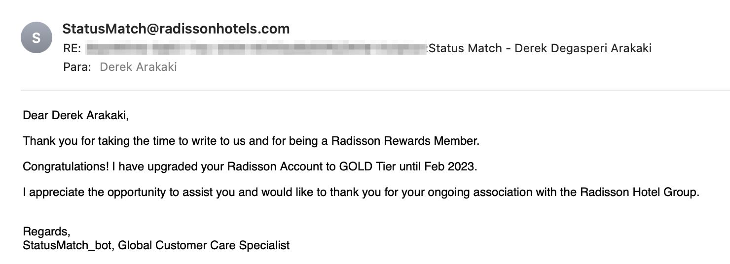Click the phrase "Radisson Hotel Group"
The height and width of the screenshot is (264, 730).
[x=640, y=192]
